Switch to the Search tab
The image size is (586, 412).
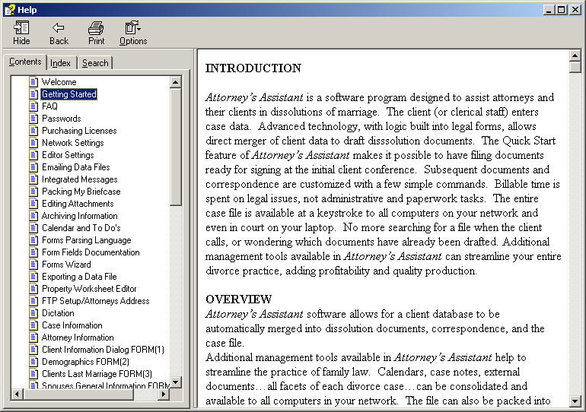coord(95,63)
